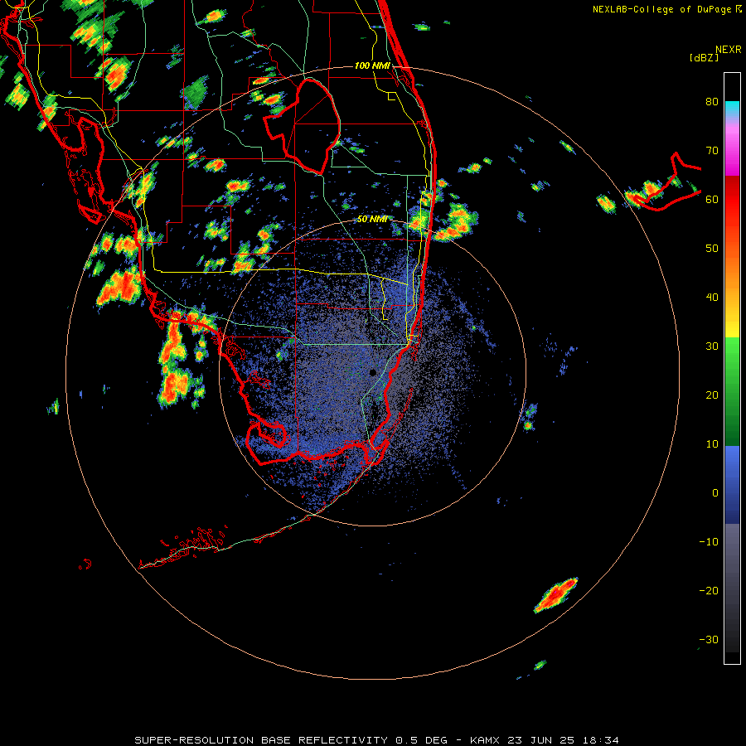Viewport: 746px width, 746px height.
Task: Click the 50 NMI range ring label
Action: (x=372, y=220)
